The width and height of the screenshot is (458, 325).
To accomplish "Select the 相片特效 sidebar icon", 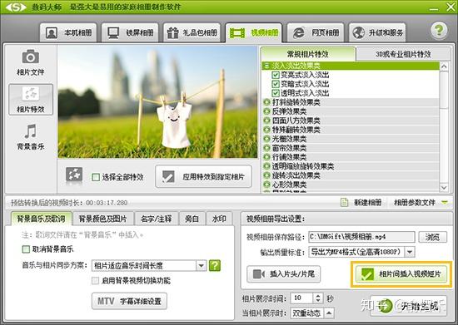I will point(31,94).
